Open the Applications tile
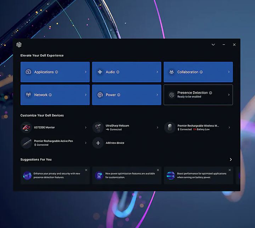This screenshot has height=228, width=255. [55, 72]
